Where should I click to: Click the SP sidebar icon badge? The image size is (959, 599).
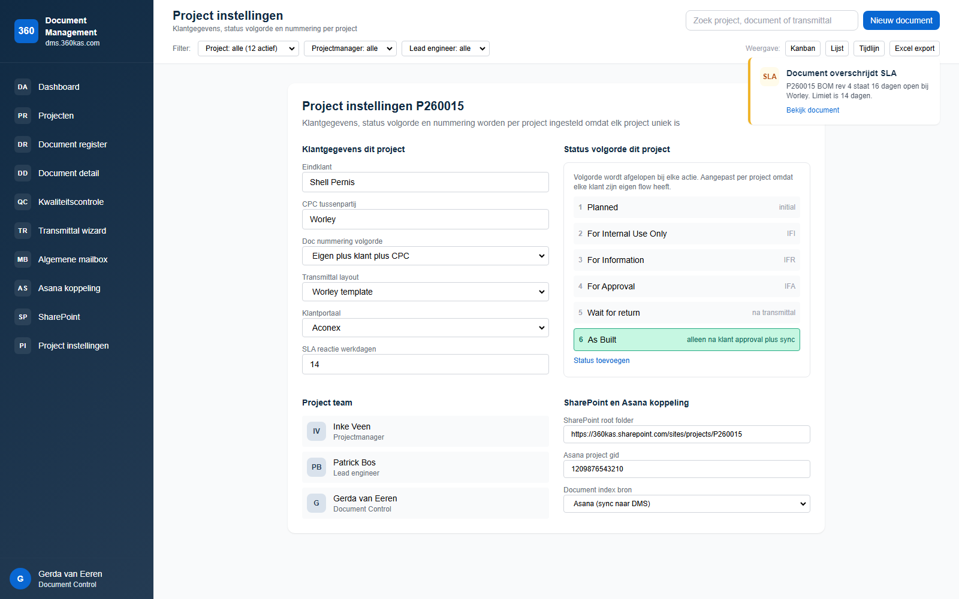tap(23, 317)
